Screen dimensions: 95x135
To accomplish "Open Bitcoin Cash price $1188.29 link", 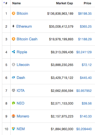I will (x=85, y=39).
